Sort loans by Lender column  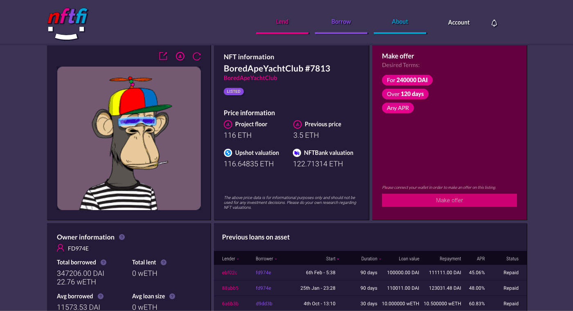pyautogui.click(x=231, y=259)
